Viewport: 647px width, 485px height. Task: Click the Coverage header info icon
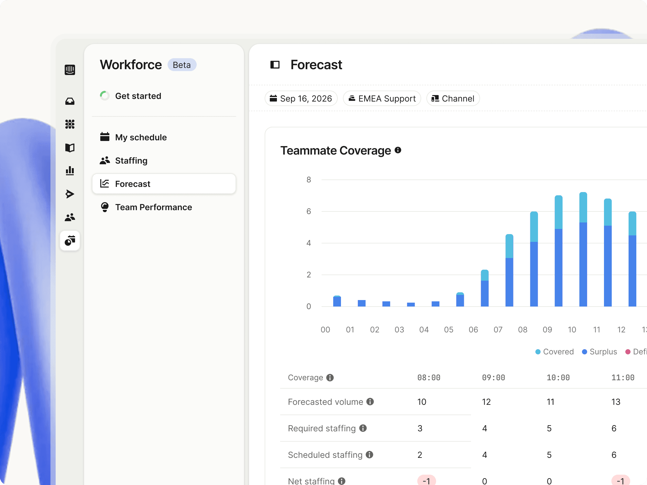(x=330, y=378)
